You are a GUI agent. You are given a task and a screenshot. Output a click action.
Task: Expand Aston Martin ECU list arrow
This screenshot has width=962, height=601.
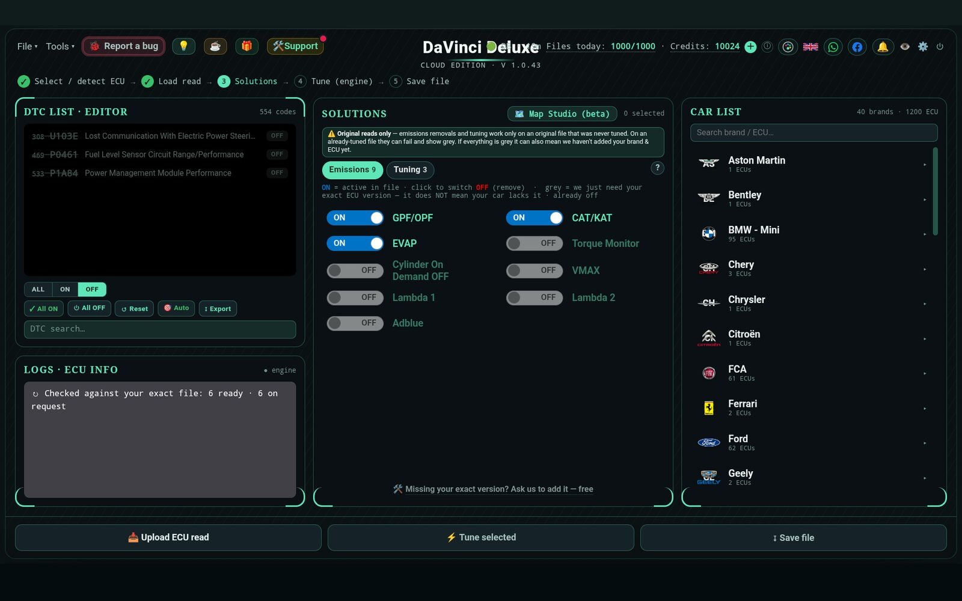coord(925,165)
